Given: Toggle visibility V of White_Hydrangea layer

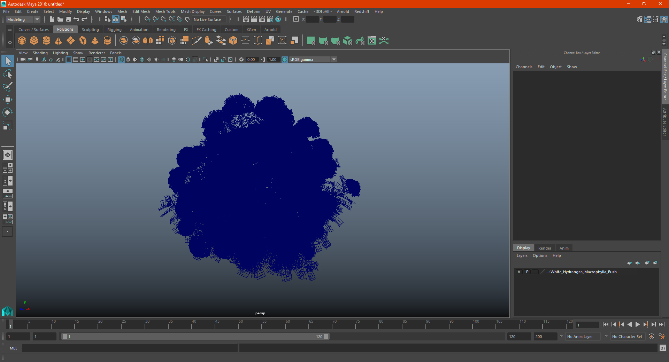Looking at the screenshot, I should (519, 272).
